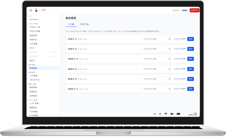The height and width of the screenshot is (137, 226).
Task: Save the first 60分コース row
Action: 191,39
